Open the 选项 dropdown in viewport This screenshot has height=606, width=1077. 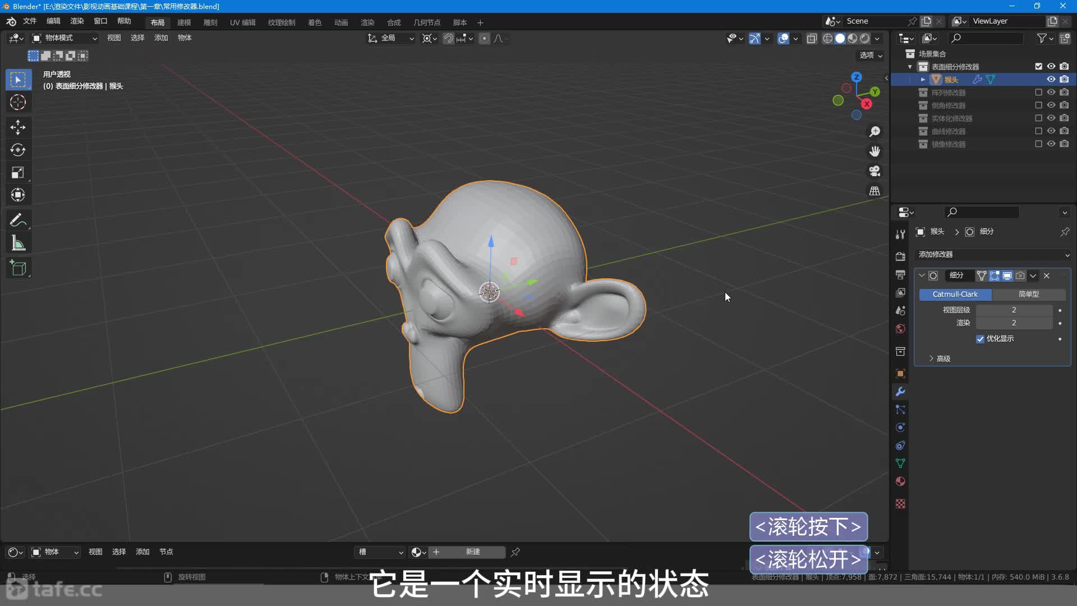[871, 55]
